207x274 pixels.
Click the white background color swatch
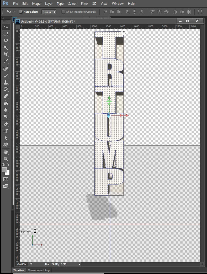pos(8,173)
